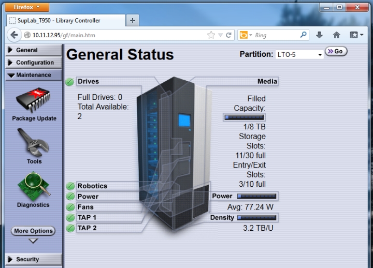373x268 pixels.
Task: Collapse the Maintenance menu section
Action: click(x=34, y=75)
